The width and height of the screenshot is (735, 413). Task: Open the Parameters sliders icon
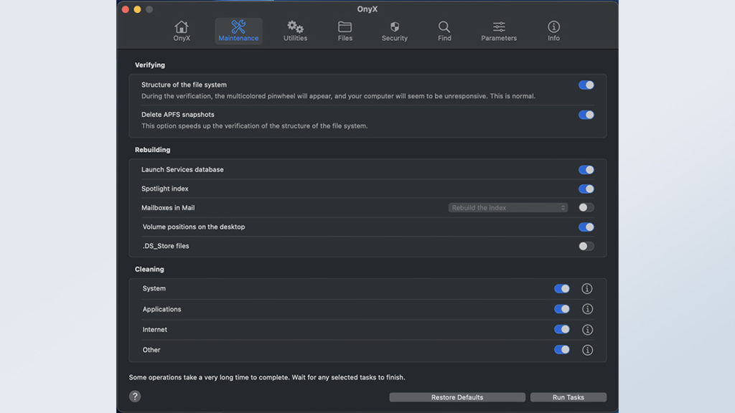(x=499, y=27)
